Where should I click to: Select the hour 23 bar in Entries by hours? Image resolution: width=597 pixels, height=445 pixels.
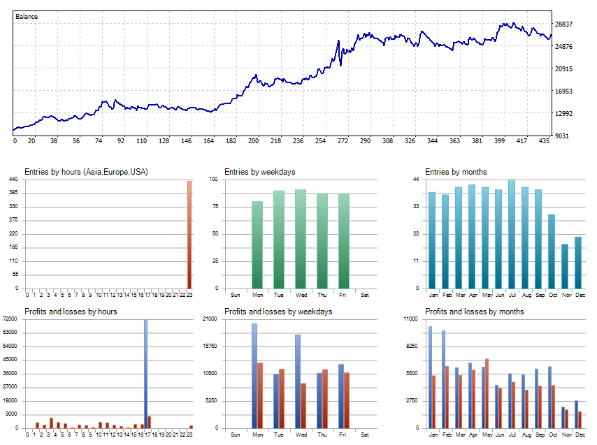click(189, 235)
